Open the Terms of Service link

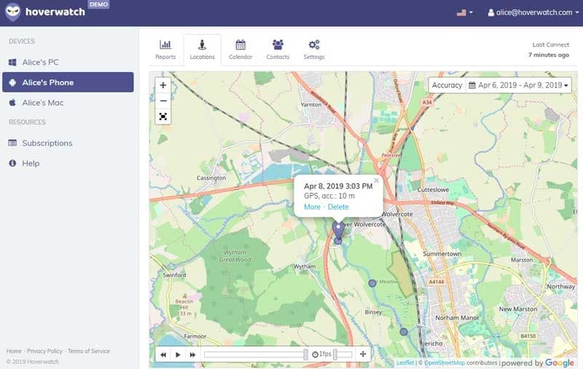click(x=89, y=351)
